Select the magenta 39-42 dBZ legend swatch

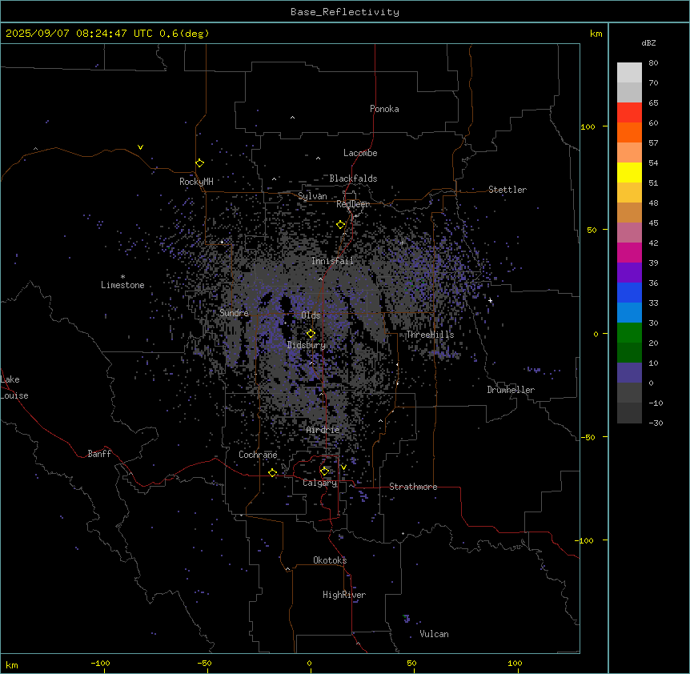[x=629, y=252]
